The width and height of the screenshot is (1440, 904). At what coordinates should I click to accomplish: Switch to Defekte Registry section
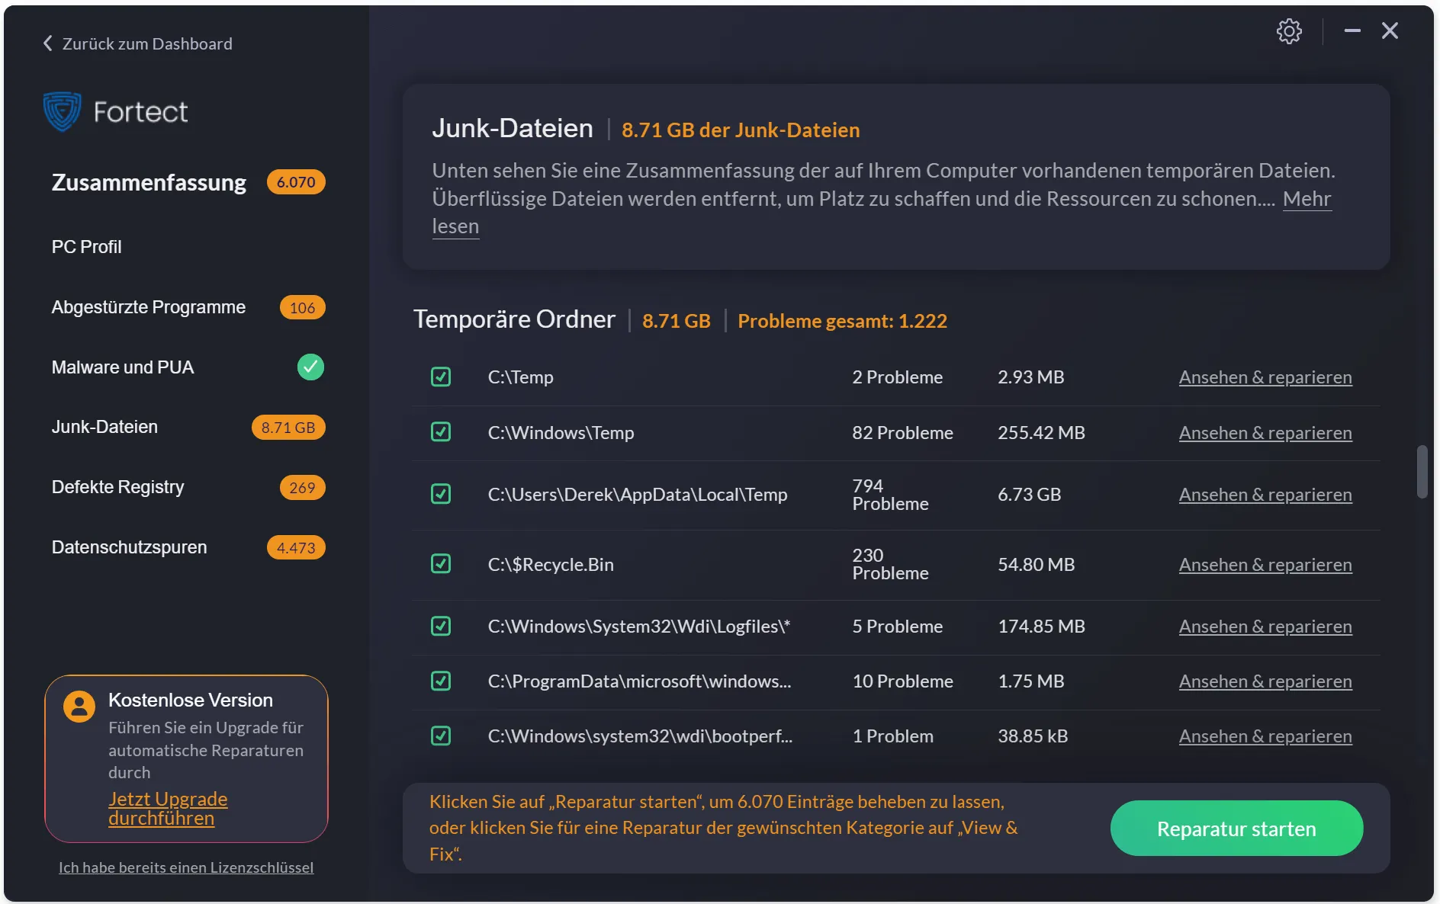[118, 487]
